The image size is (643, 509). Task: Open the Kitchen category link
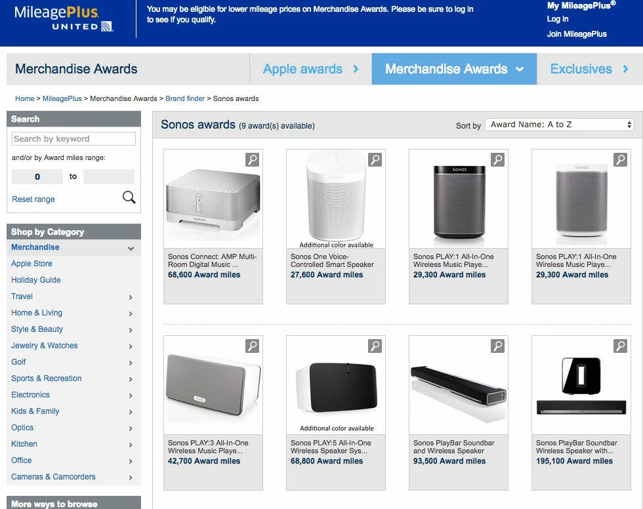[24, 444]
